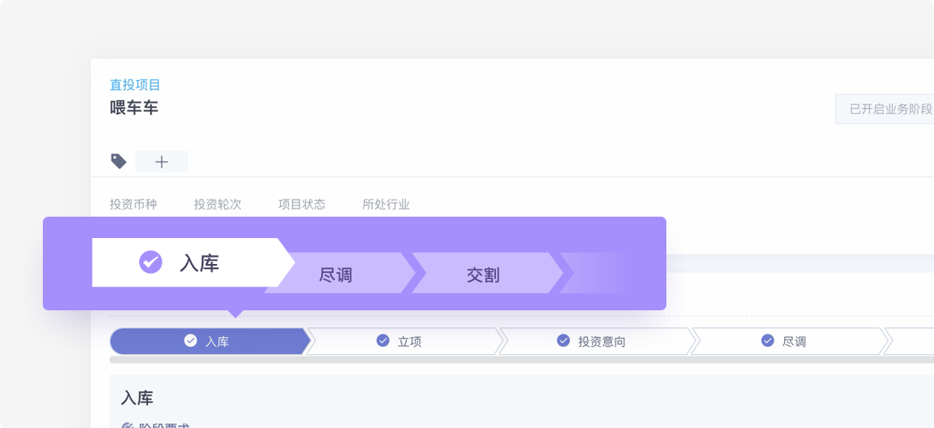Viewport: 934px width, 428px height.
Task: Click the 投资轮次 field label
Action: [x=218, y=204]
